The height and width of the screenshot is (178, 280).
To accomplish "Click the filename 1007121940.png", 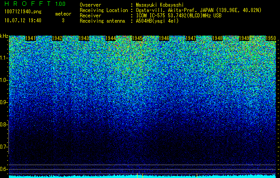I will click(23, 12).
